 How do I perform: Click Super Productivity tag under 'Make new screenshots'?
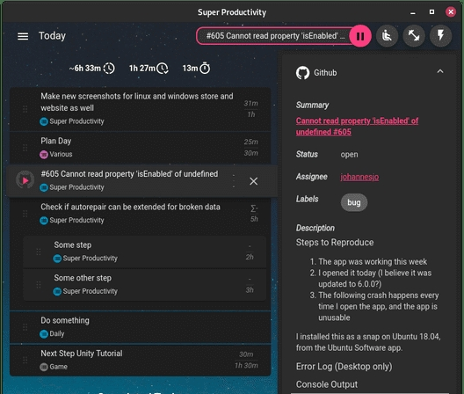pos(72,121)
